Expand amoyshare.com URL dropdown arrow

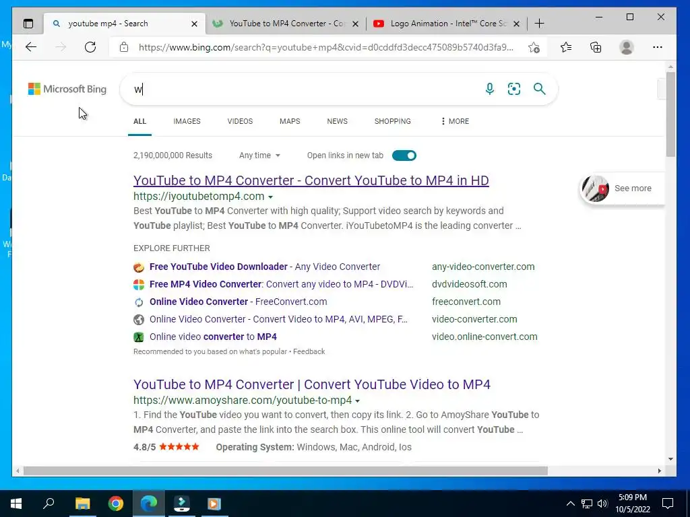tap(357, 401)
